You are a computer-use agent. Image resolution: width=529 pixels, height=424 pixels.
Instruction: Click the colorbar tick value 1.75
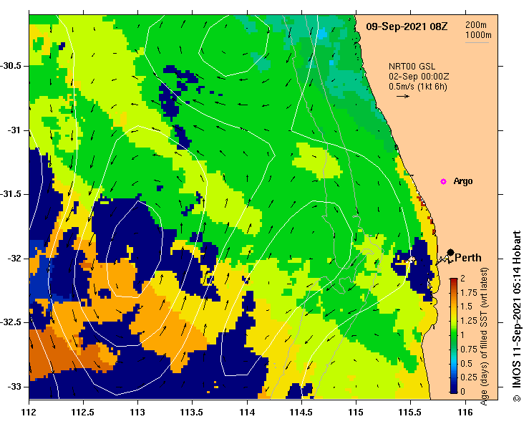coord(469,293)
